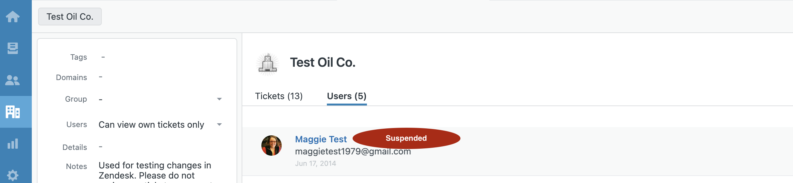Screen dimensions: 793x183
Task: Select the "Can view own tickets only" value
Action: [151, 125]
